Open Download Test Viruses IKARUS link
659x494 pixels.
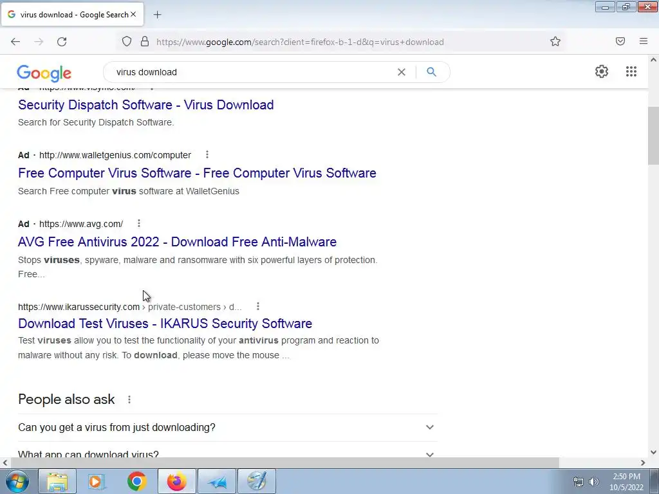click(165, 324)
